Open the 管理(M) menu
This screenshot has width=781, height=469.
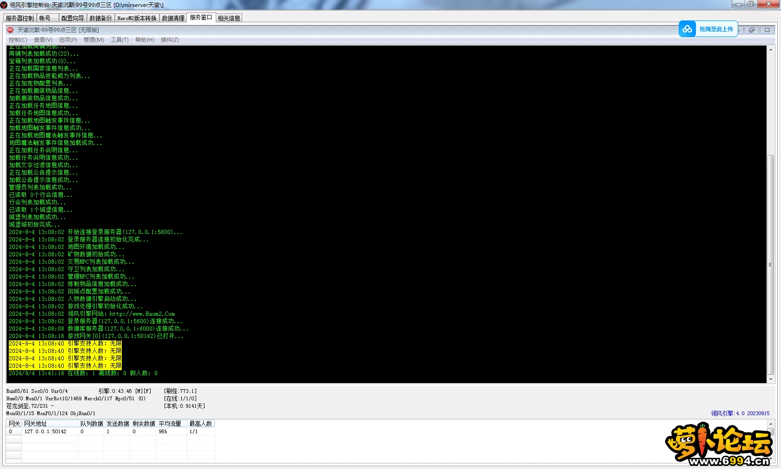93,40
